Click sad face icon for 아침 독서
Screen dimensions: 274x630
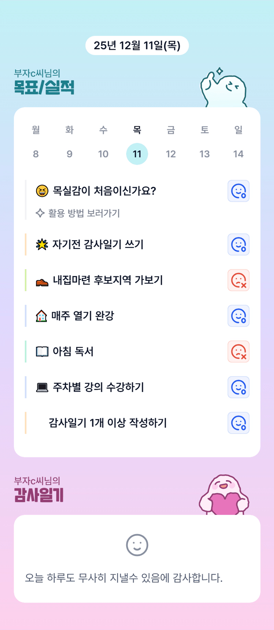click(238, 352)
